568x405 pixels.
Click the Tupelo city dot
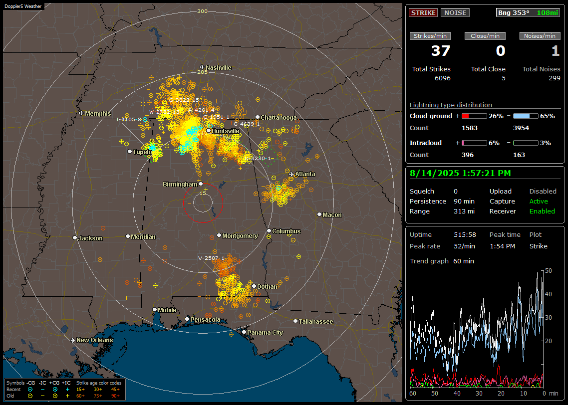point(130,151)
